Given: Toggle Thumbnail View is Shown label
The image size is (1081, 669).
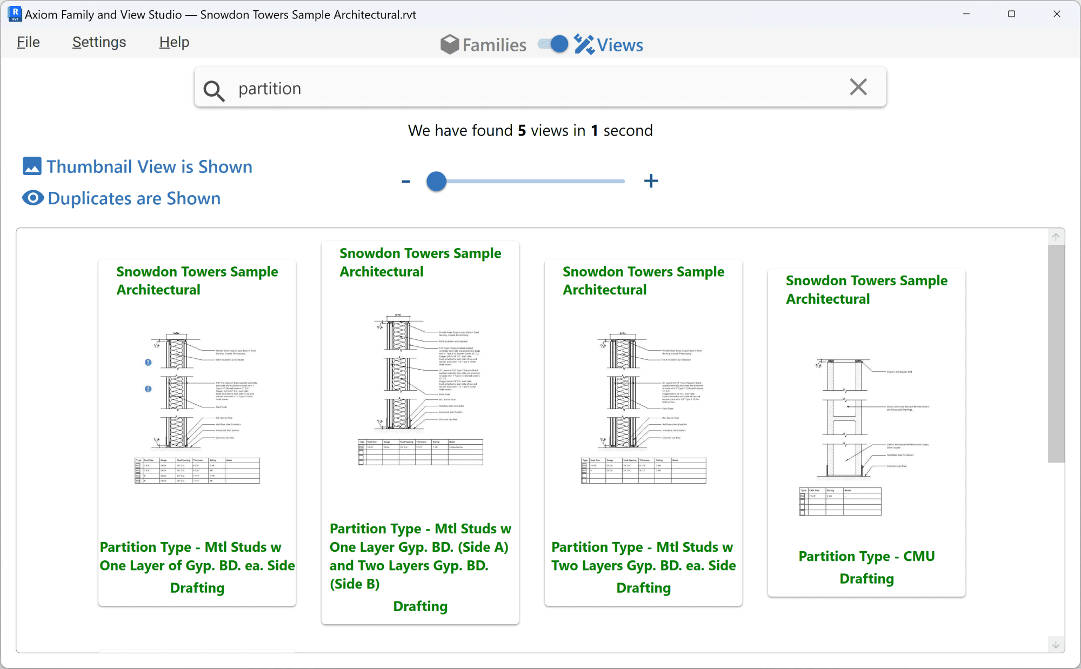Looking at the screenshot, I should (x=149, y=166).
